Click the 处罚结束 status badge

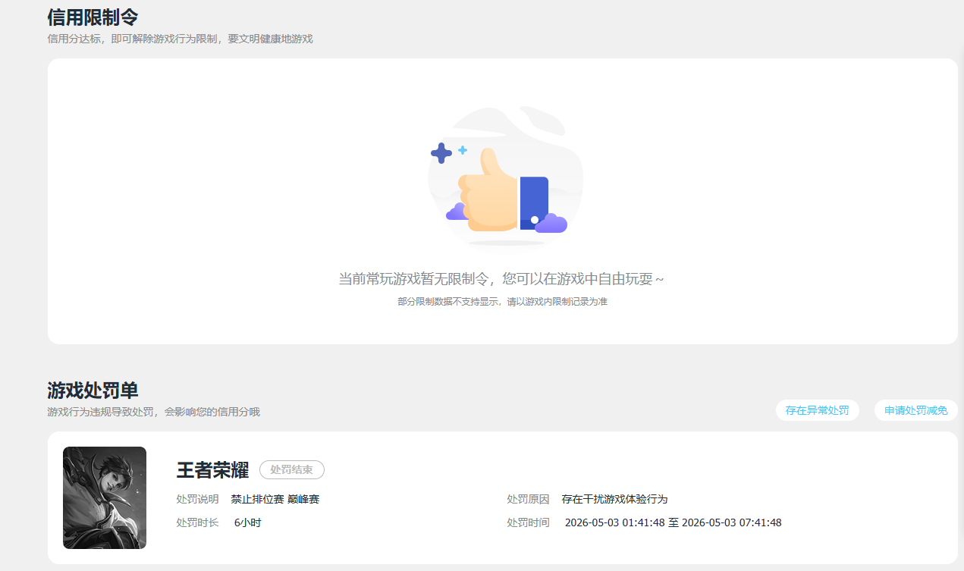pos(292,470)
